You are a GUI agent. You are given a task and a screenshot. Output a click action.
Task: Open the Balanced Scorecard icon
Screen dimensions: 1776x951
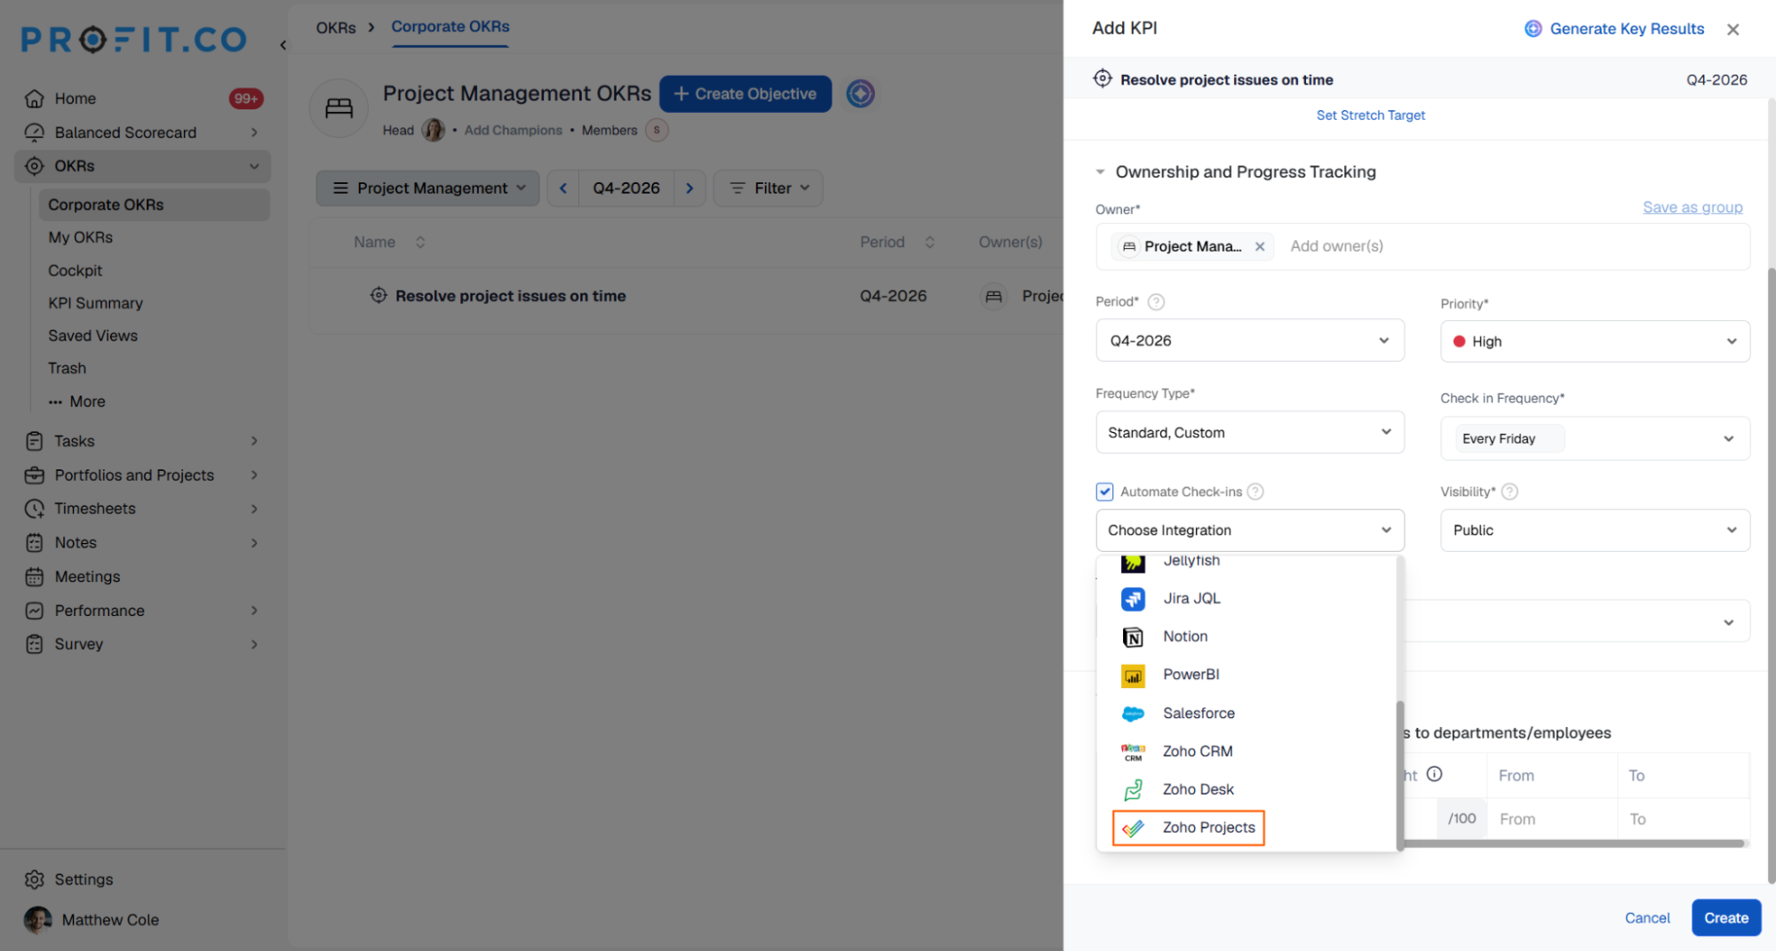[x=35, y=132]
